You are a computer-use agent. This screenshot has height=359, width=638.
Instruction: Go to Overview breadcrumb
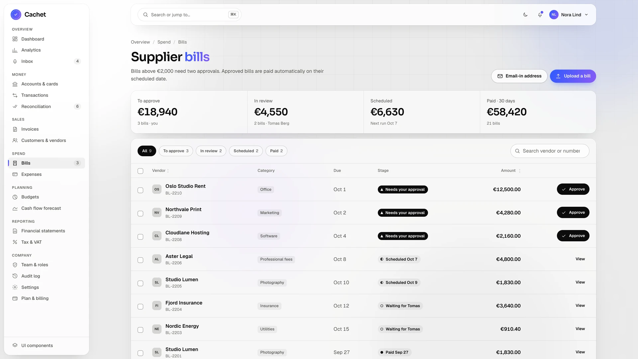coord(140,42)
